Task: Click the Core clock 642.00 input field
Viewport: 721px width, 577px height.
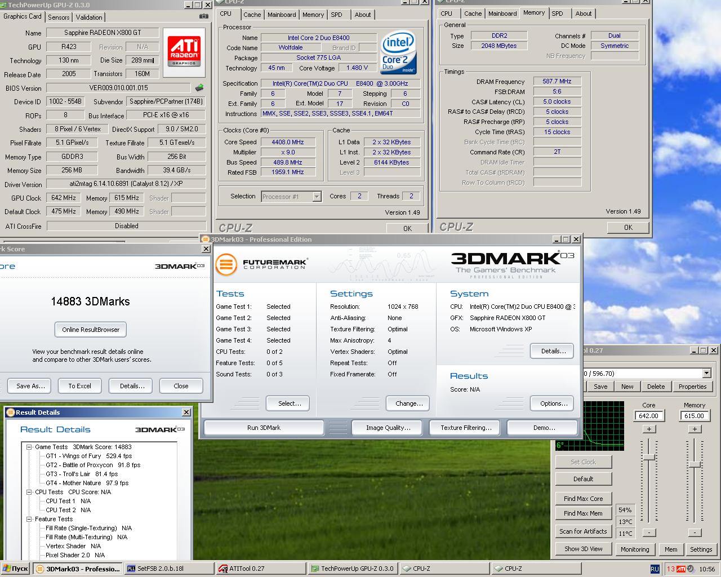Action: coord(649,416)
